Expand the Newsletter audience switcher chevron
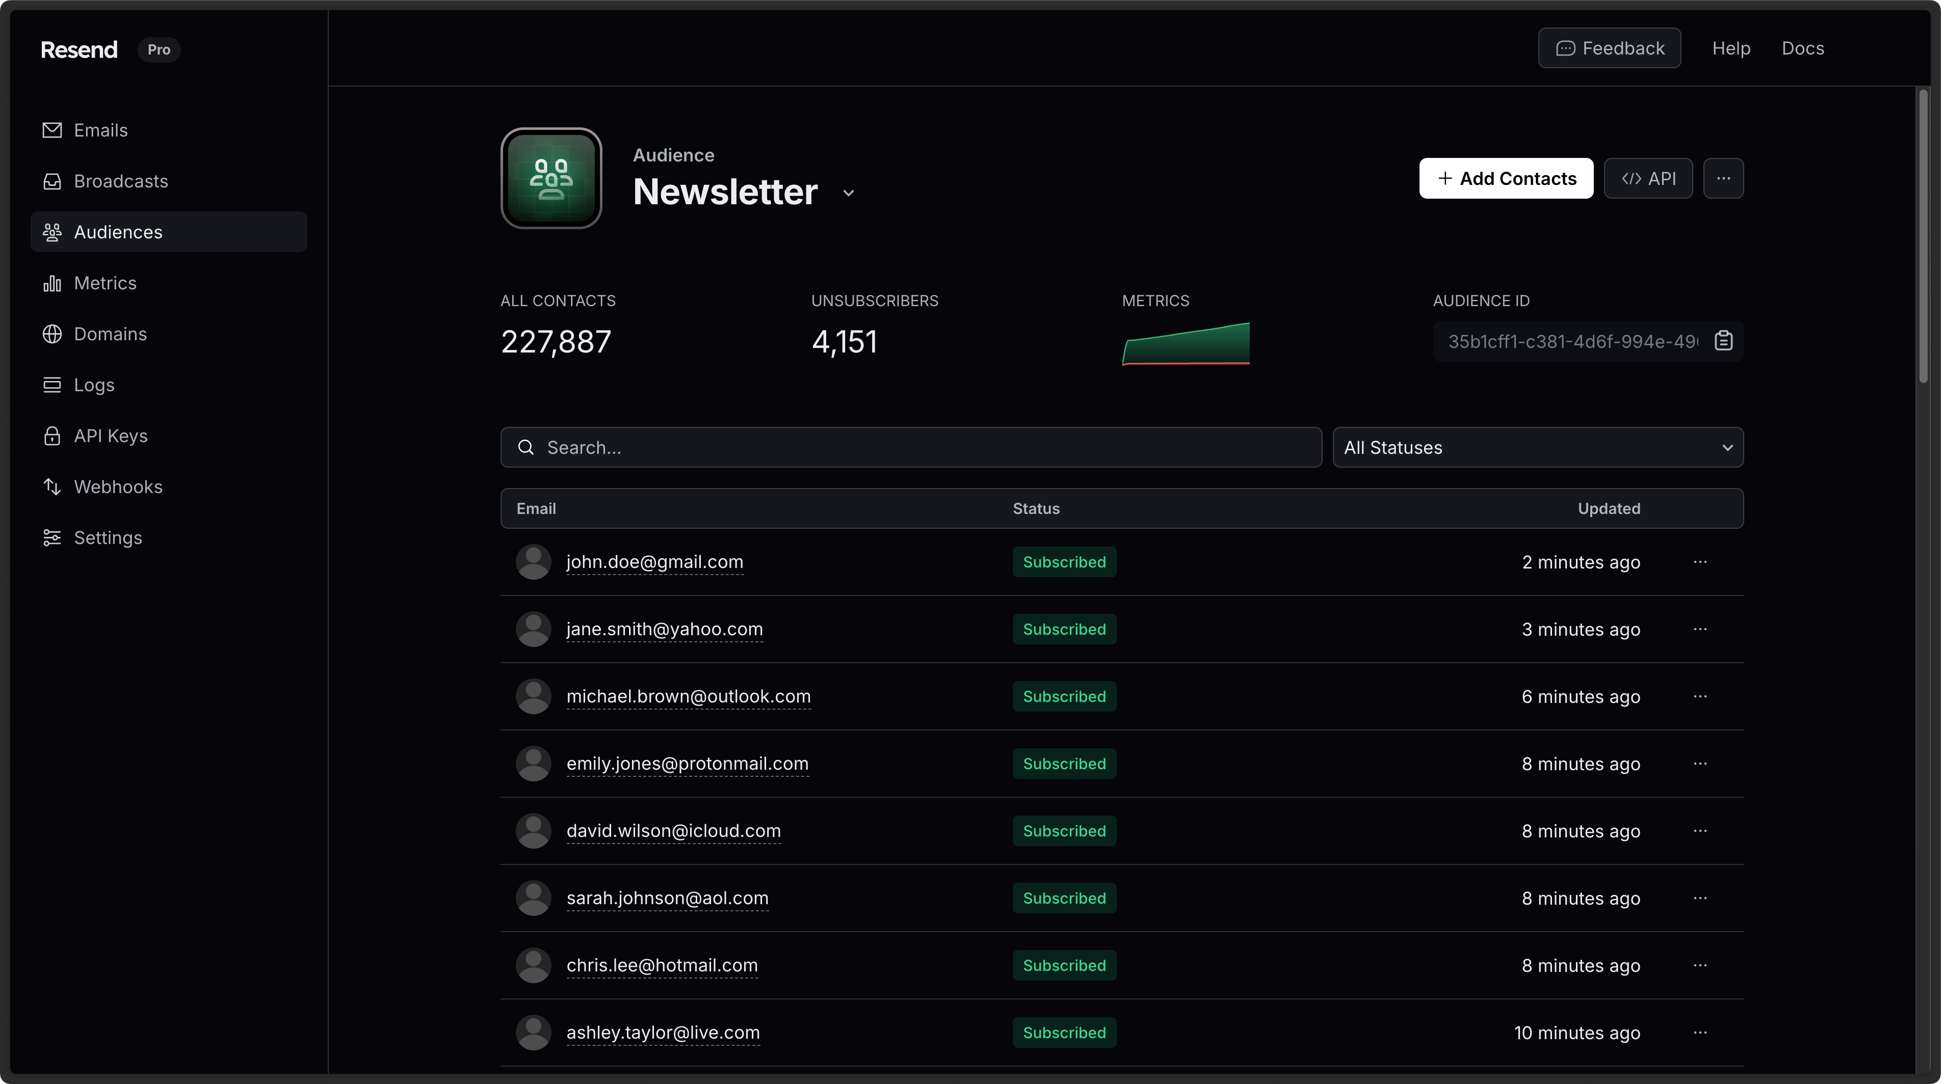The width and height of the screenshot is (1945, 1084). (x=849, y=193)
